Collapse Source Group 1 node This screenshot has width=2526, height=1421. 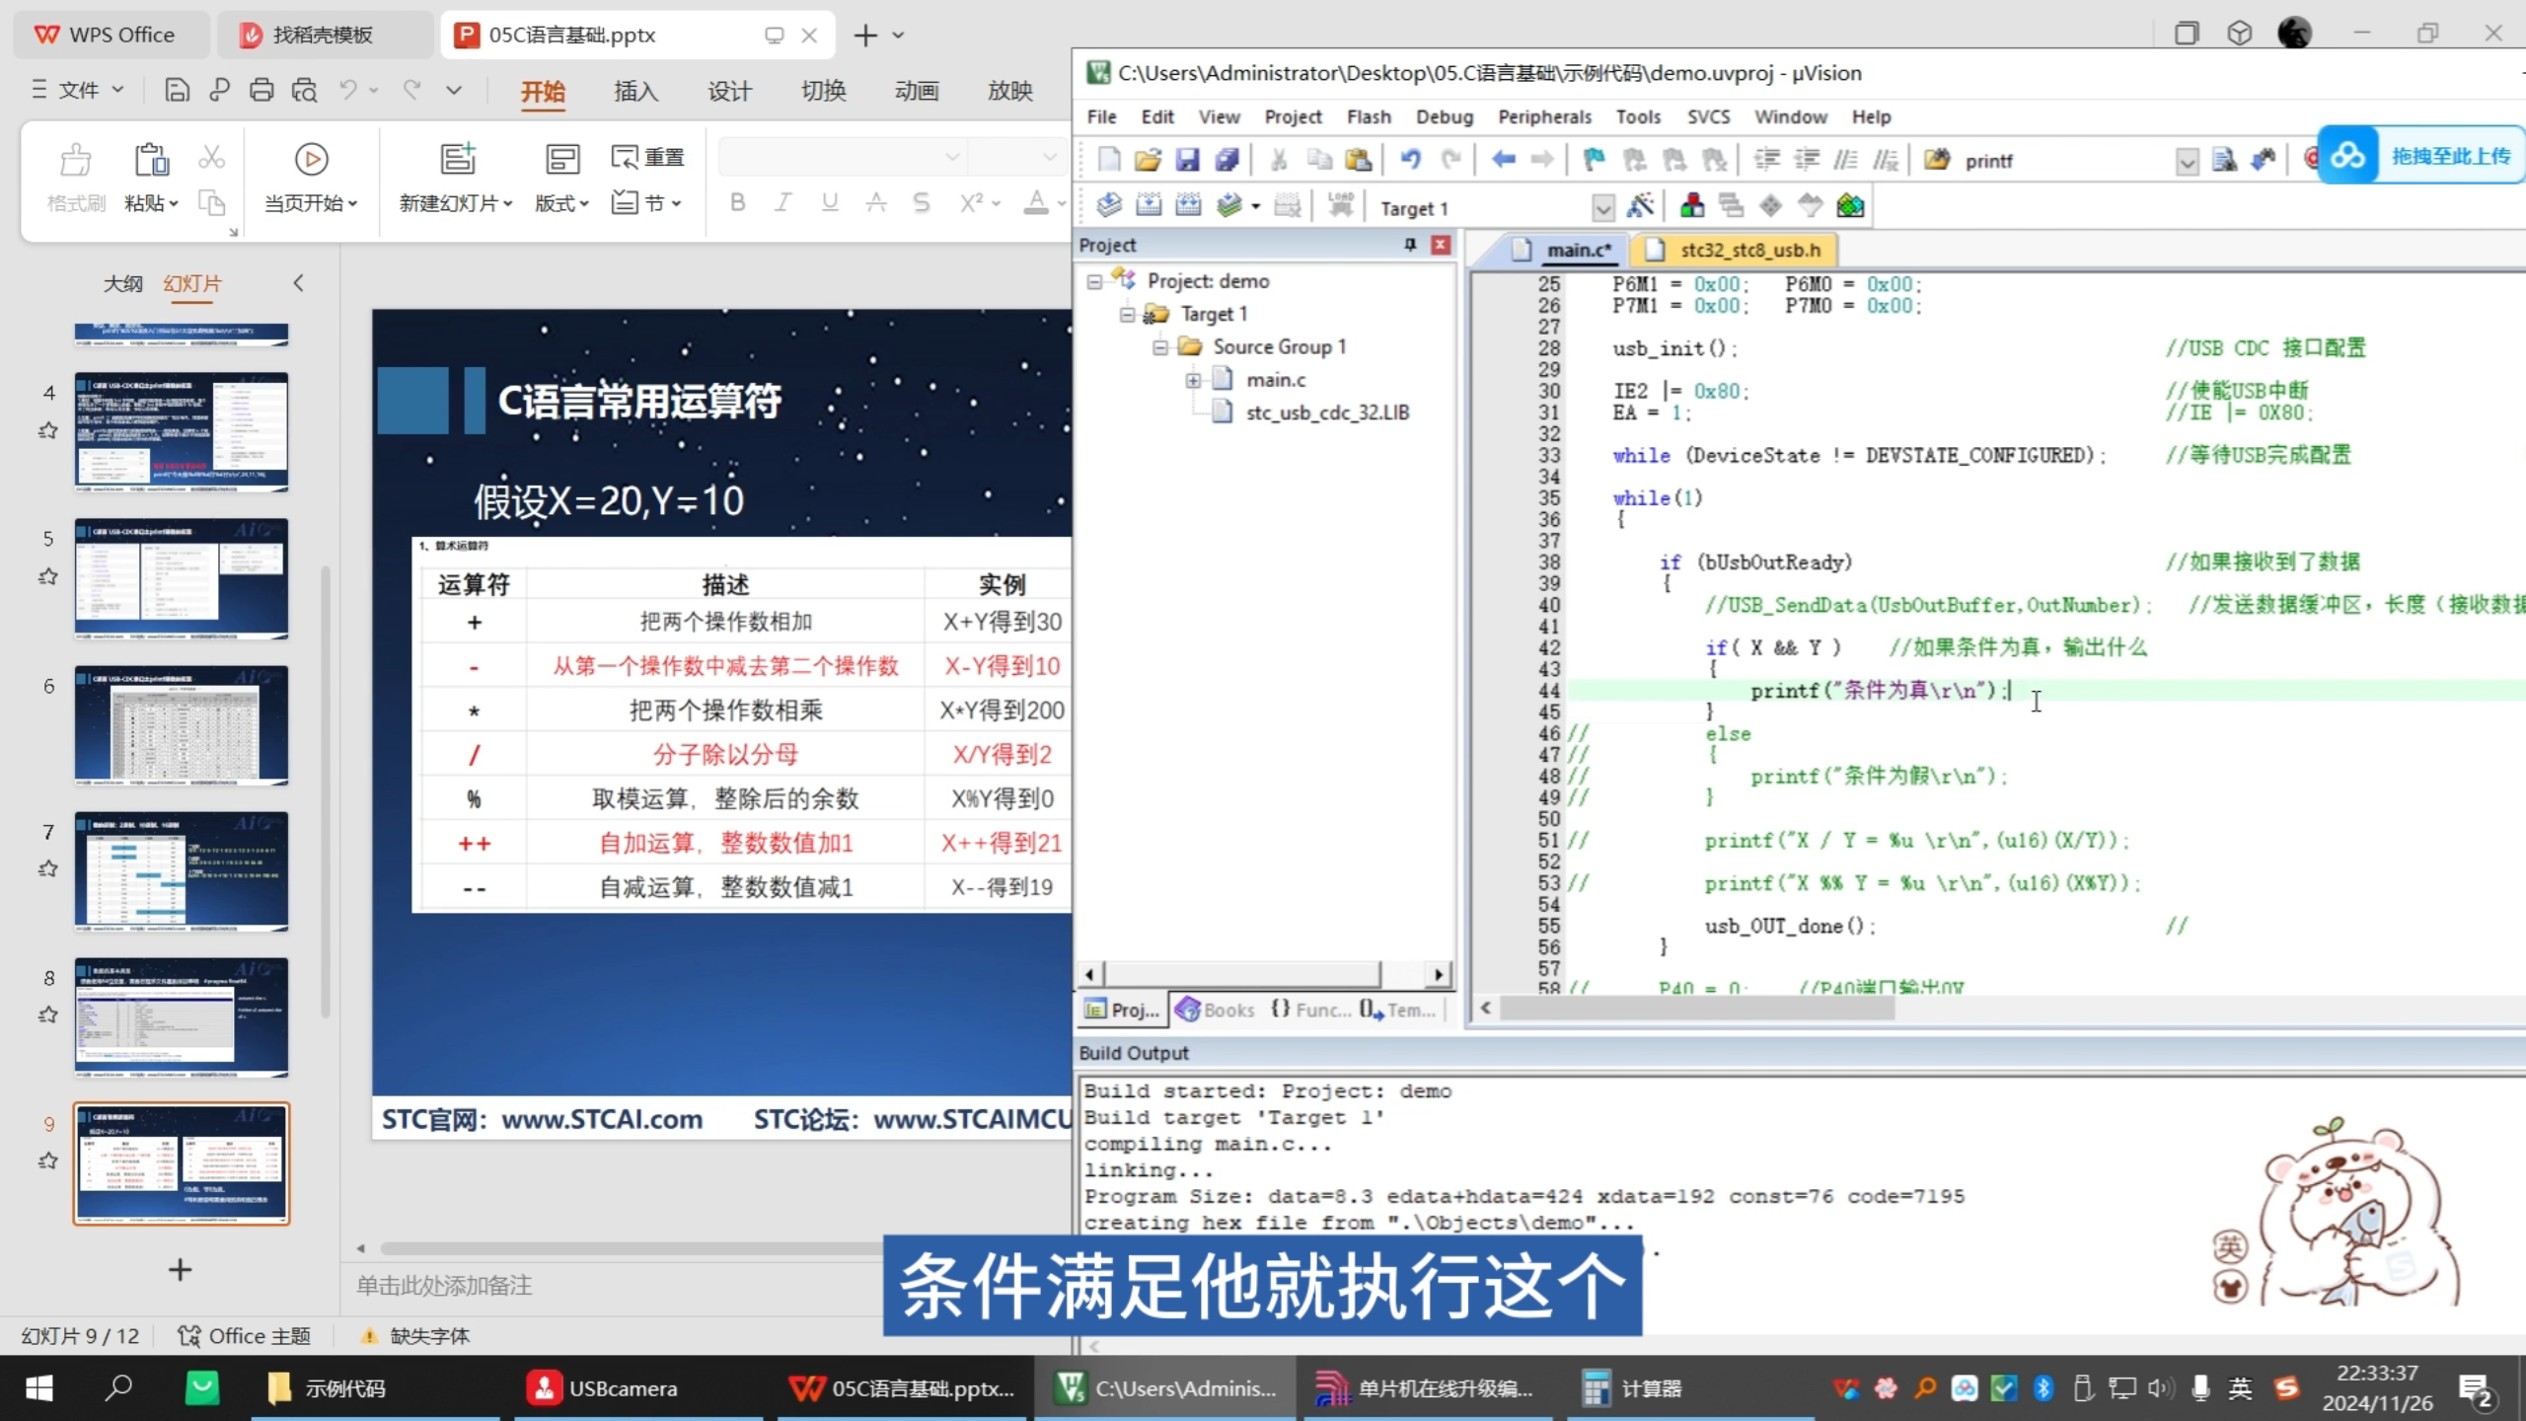(x=1160, y=347)
